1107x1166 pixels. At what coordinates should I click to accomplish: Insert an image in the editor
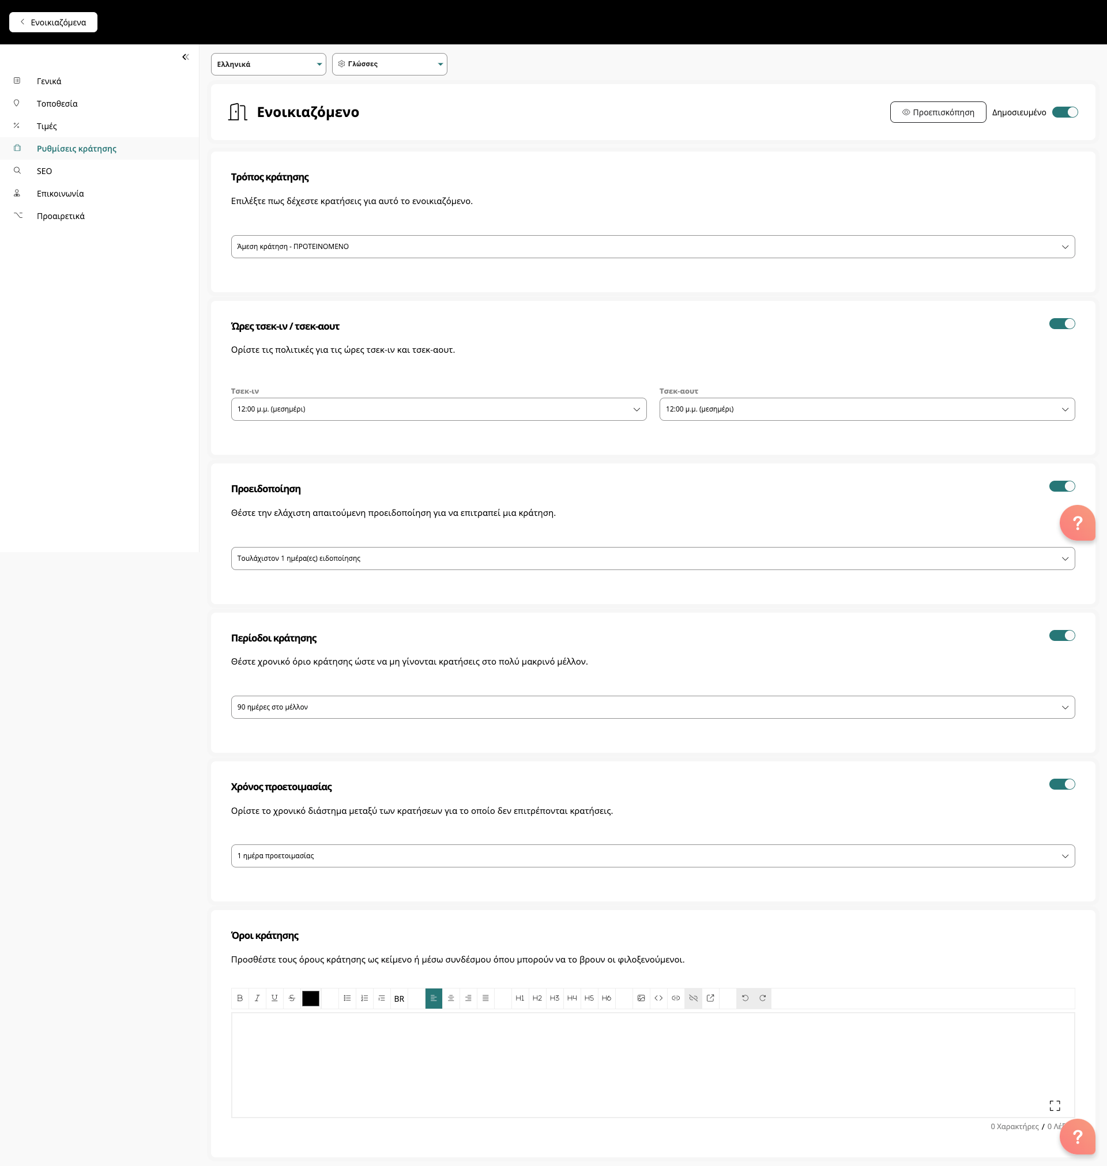641,998
